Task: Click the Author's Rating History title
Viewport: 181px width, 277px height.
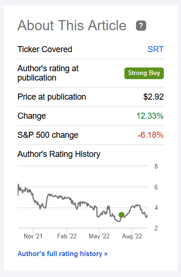Action: coord(59,154)
